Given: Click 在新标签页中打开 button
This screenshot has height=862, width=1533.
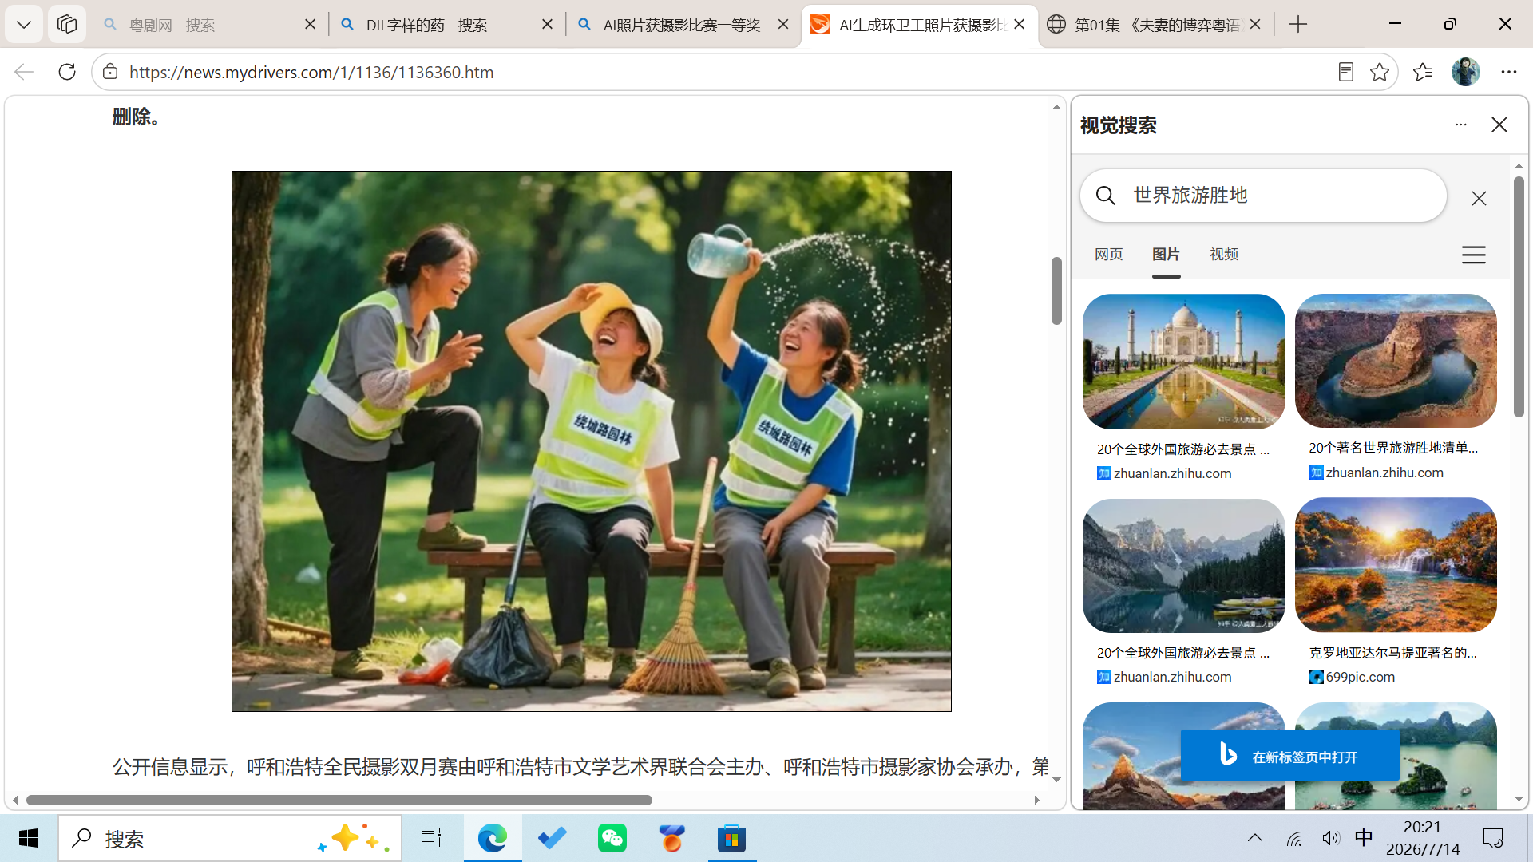Looking at the screenshot, I should click(x=1290, y=755).
